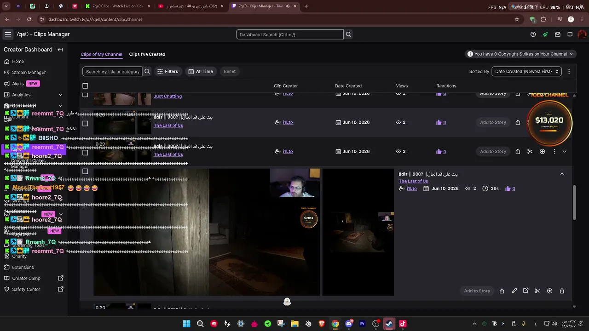Open a new browser tab
Screen dimensions: 589x331
(306, 6)
